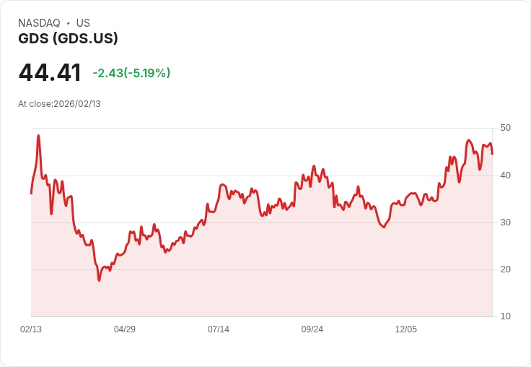The image size is (531, 367).
Task: Select the 12/05 date on the time axis
Action: tap(406, 329)
